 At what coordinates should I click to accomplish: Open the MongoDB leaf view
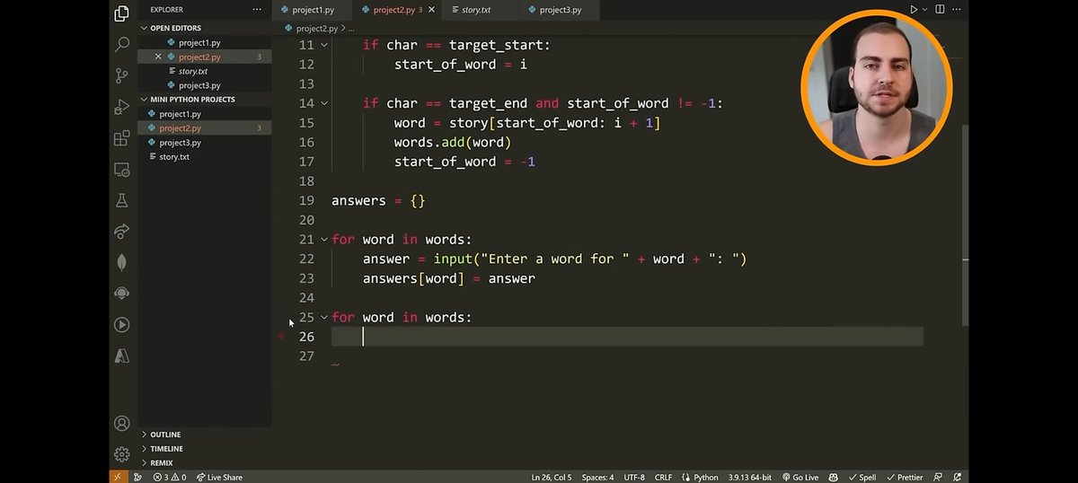122,262
